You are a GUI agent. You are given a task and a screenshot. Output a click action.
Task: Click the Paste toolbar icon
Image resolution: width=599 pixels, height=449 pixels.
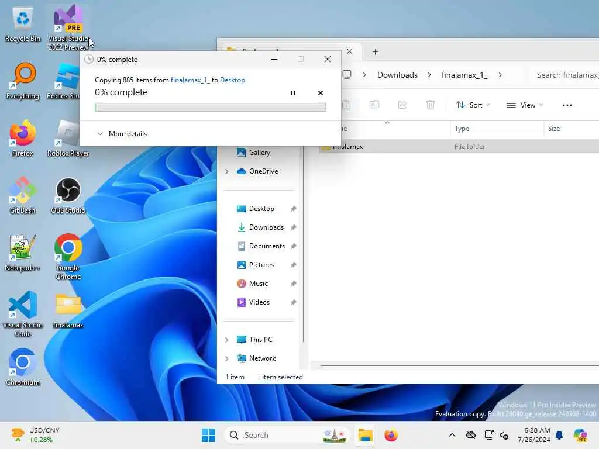coord(346,105)
